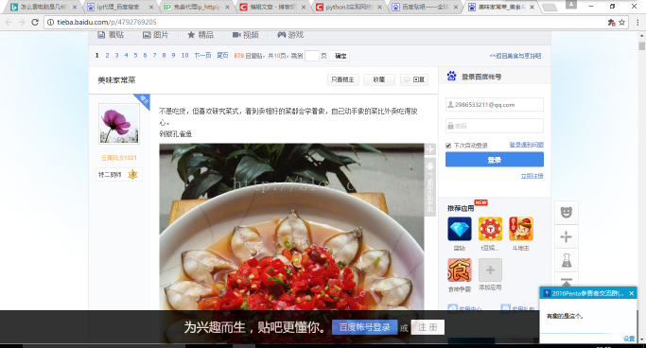This screenshot has width=646, height=348.
Task: Click the translate icon in address bar
Action: [x=611, y=23]
